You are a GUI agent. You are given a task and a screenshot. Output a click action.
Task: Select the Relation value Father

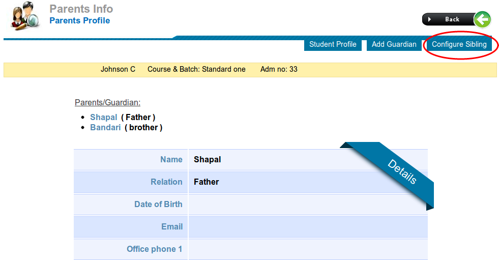(x=206, y=182)
